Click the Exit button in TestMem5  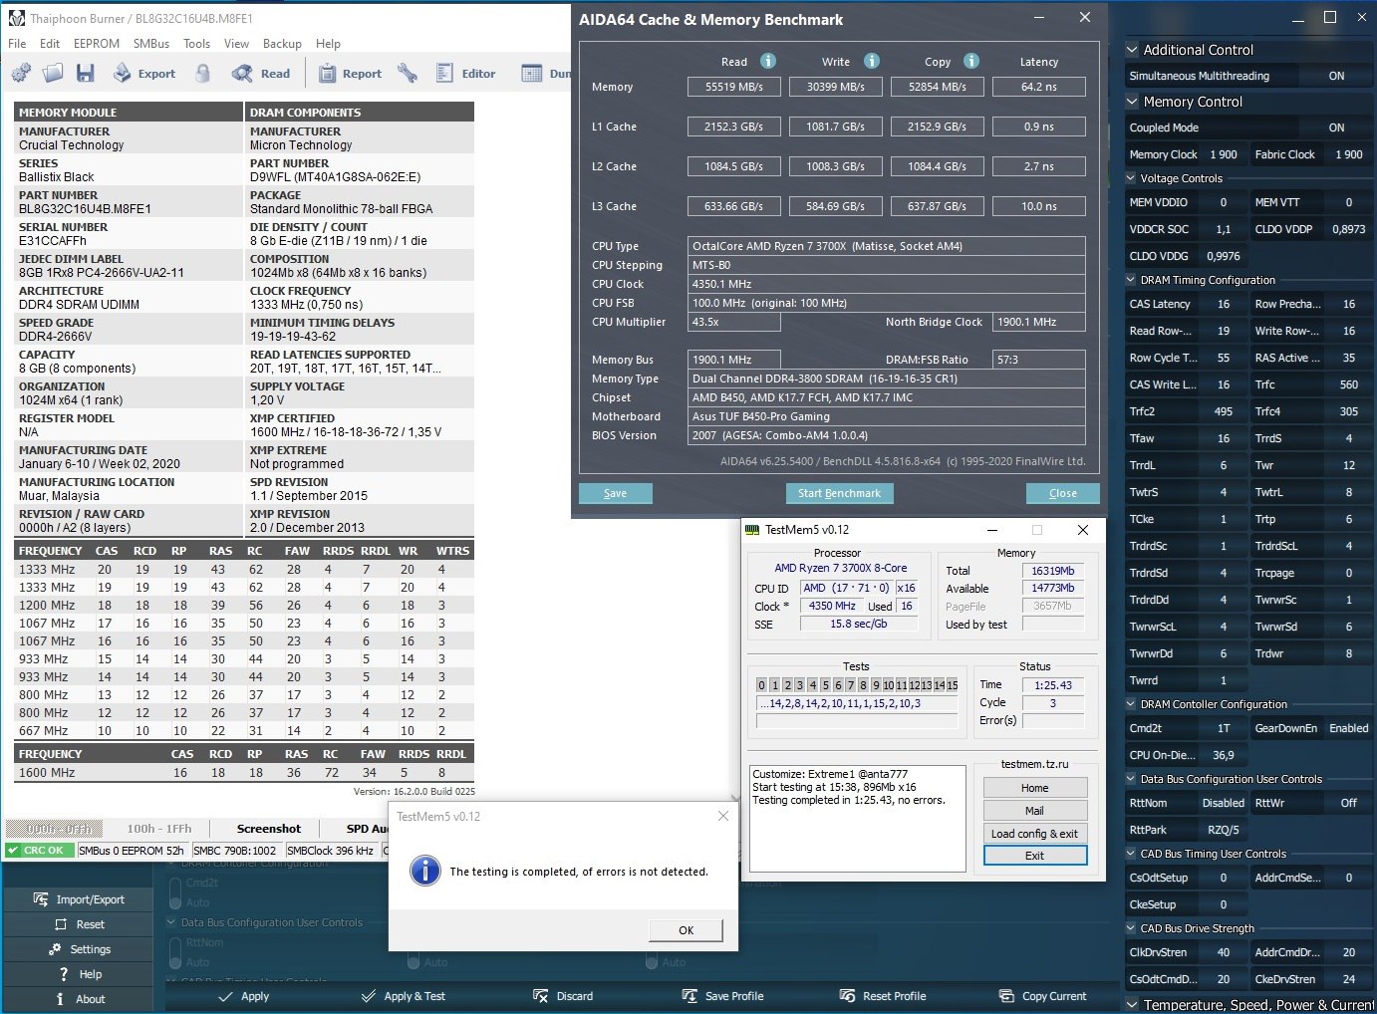tap(1034, 856)
